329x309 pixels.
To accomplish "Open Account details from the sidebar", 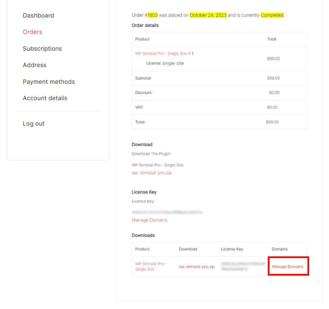I will [x=45, y=98].
